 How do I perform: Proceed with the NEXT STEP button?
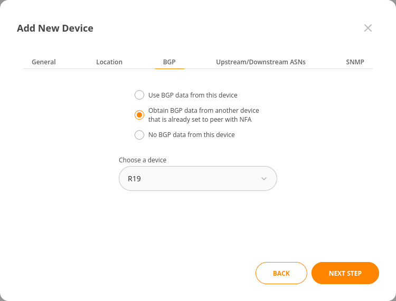(345, 273)
